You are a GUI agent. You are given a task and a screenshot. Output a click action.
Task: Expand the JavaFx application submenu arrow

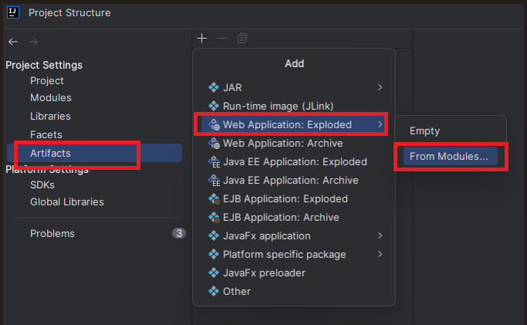379,235
